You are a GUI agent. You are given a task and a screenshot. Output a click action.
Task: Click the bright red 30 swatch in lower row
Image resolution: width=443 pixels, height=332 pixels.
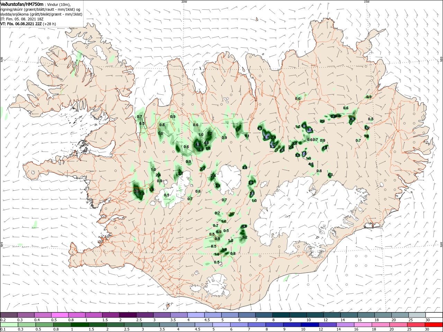click(434, 325)
